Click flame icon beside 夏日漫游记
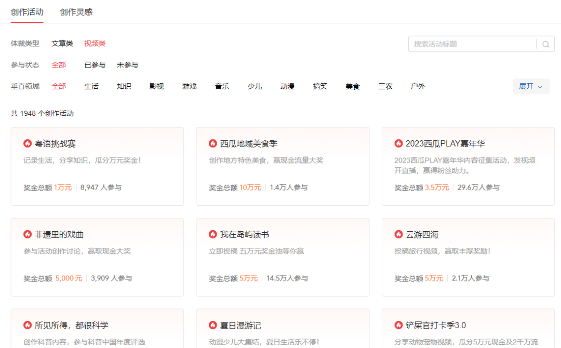561x348 pixels. tap(213, 325)
